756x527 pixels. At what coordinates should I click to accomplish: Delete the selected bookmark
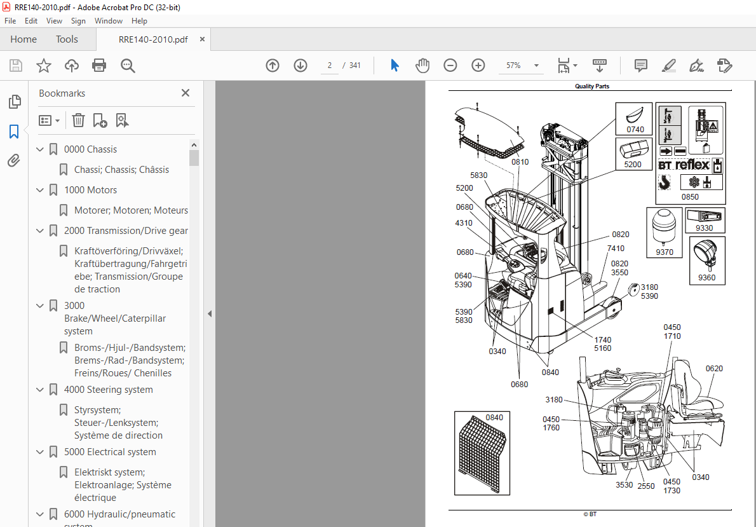tap(78, 120)
